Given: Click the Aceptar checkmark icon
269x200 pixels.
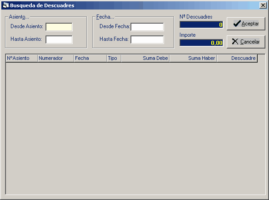Looking at the screenshot, I should pyautogui.click(x=237, y=24).
